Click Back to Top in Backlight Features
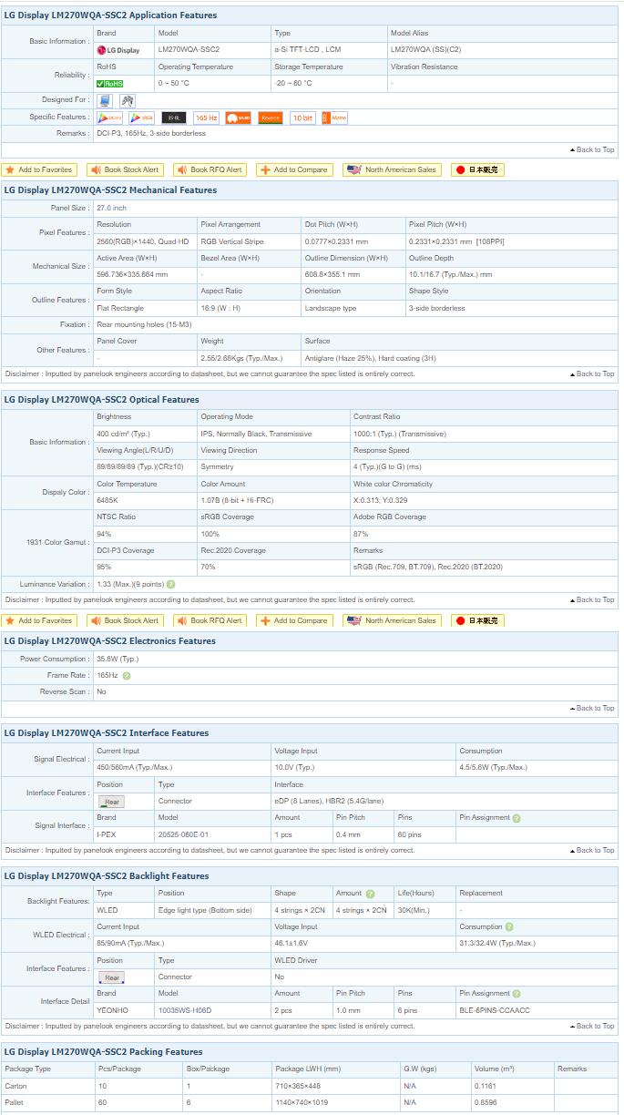Screen dimensions: 624x1115 point(592,1026)
